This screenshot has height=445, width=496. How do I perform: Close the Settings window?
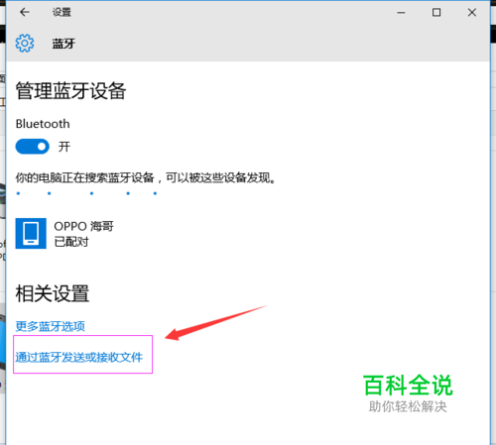coord(472,13)
